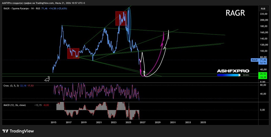Click the TradingView logo at the bottom
The image size is (271, 137).
18,131
